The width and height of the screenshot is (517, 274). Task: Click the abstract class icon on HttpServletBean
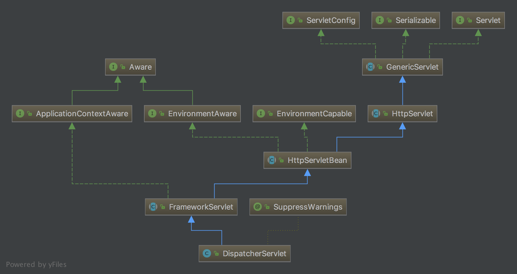(272, 160)
